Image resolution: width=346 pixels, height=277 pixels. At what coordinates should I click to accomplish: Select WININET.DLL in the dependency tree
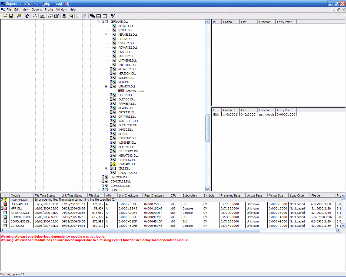click(127, 143)
